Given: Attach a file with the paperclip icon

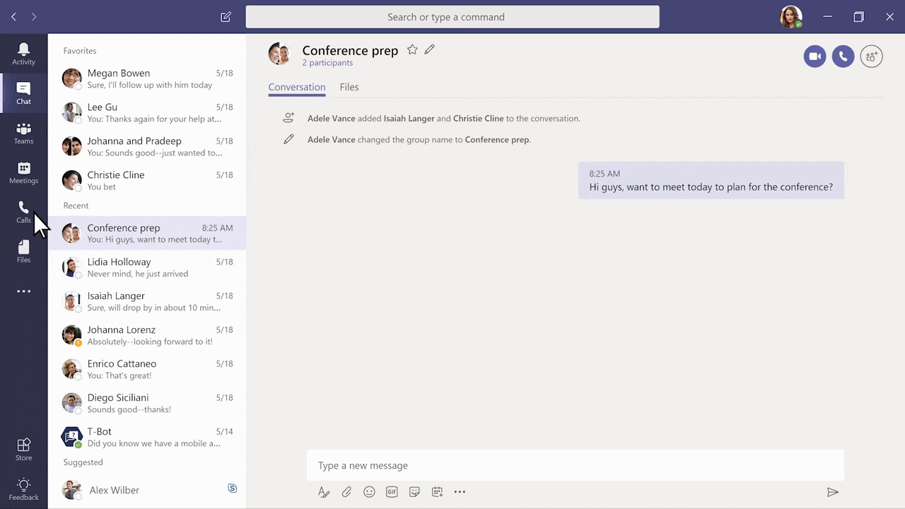Looking at the screenshot, I should pos(346,492).
